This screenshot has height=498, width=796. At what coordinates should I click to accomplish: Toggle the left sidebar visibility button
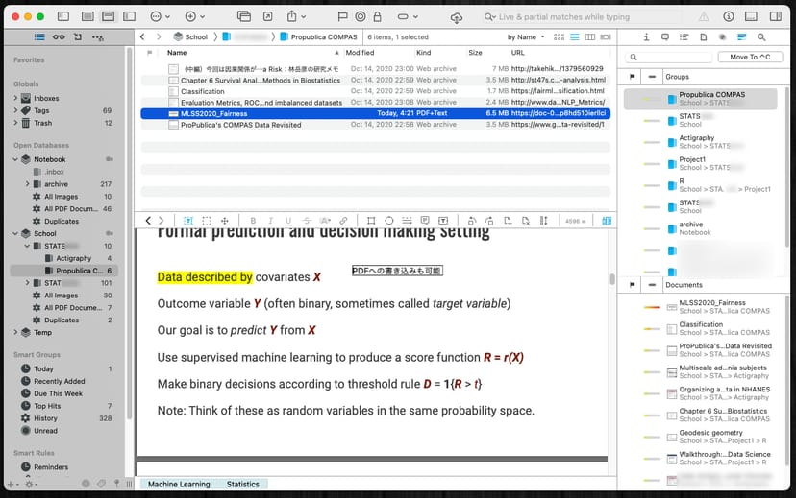point(63,17)
